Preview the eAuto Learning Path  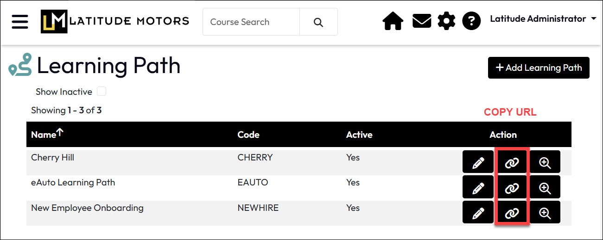coord(545,188)
